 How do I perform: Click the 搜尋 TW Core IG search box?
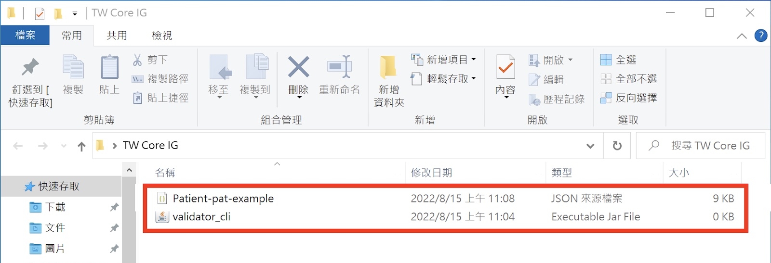701,146
